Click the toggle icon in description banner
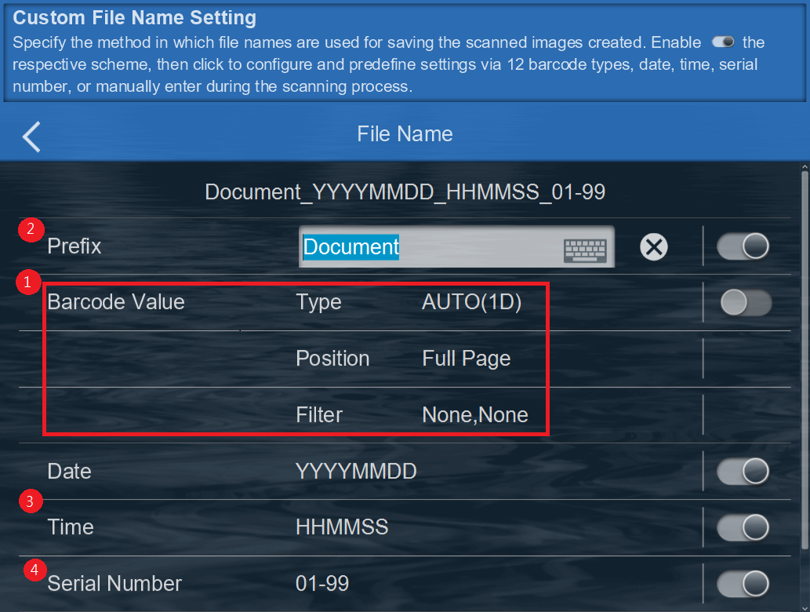The width and height of the screenshot is (810, 612). pyautogui.click(x=722, y=42)
